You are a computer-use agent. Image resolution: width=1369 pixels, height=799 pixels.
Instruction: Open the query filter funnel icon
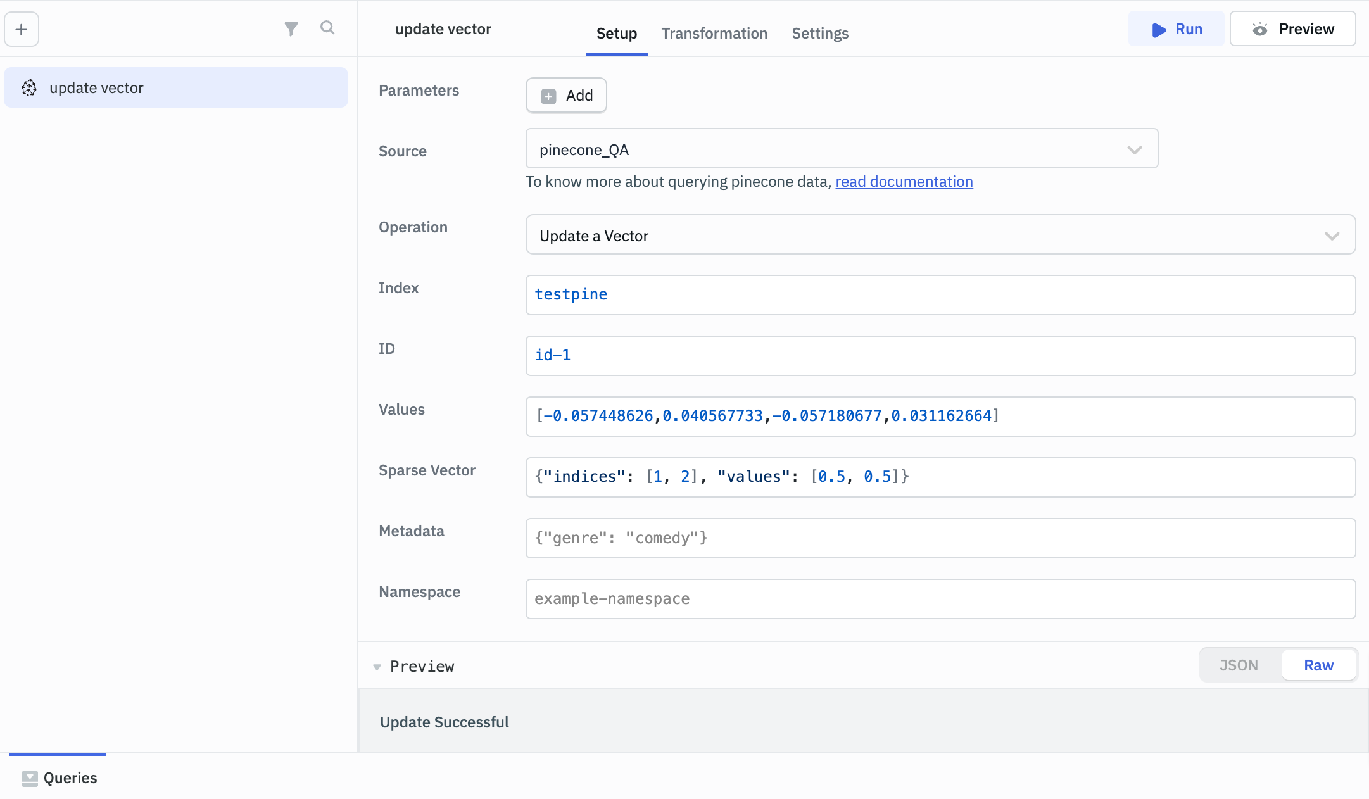(x=291, y=28)
